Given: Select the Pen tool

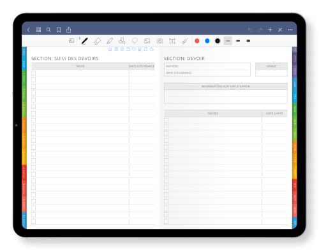Looking at the screenshot, I should [85, 41].
